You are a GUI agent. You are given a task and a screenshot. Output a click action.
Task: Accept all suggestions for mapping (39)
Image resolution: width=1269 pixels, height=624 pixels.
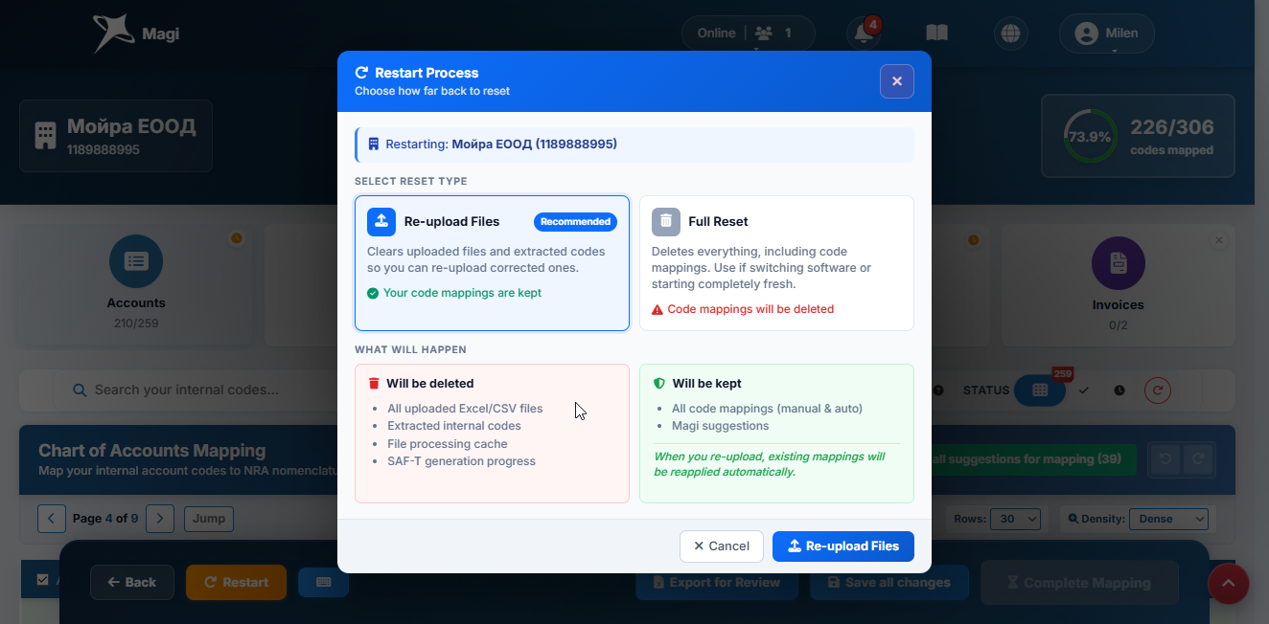click(x=1033, y=459)
